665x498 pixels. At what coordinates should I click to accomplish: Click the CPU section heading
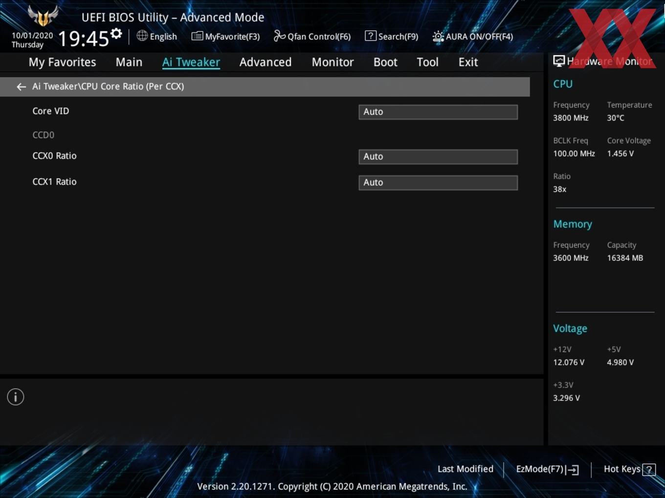click(x=563, y=84)
